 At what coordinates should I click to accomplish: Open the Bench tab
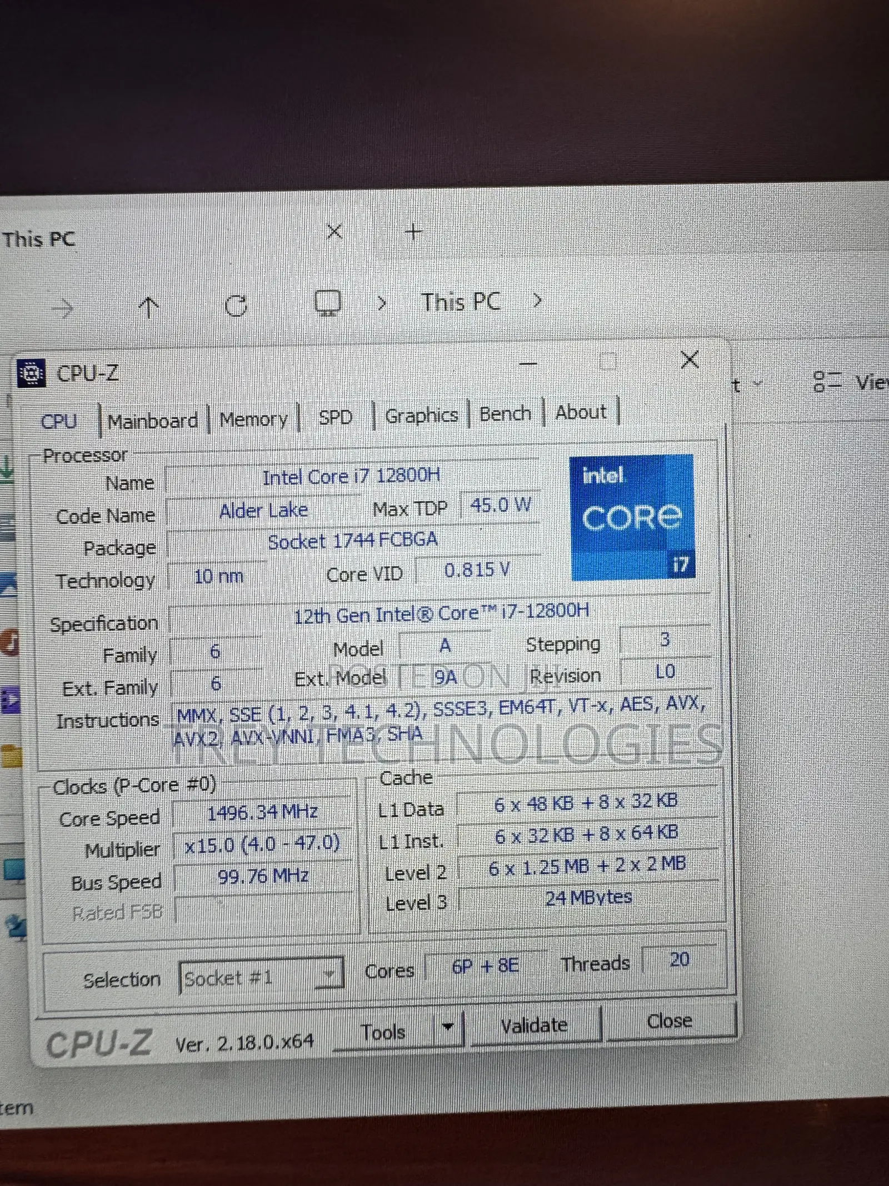[505, 413]
